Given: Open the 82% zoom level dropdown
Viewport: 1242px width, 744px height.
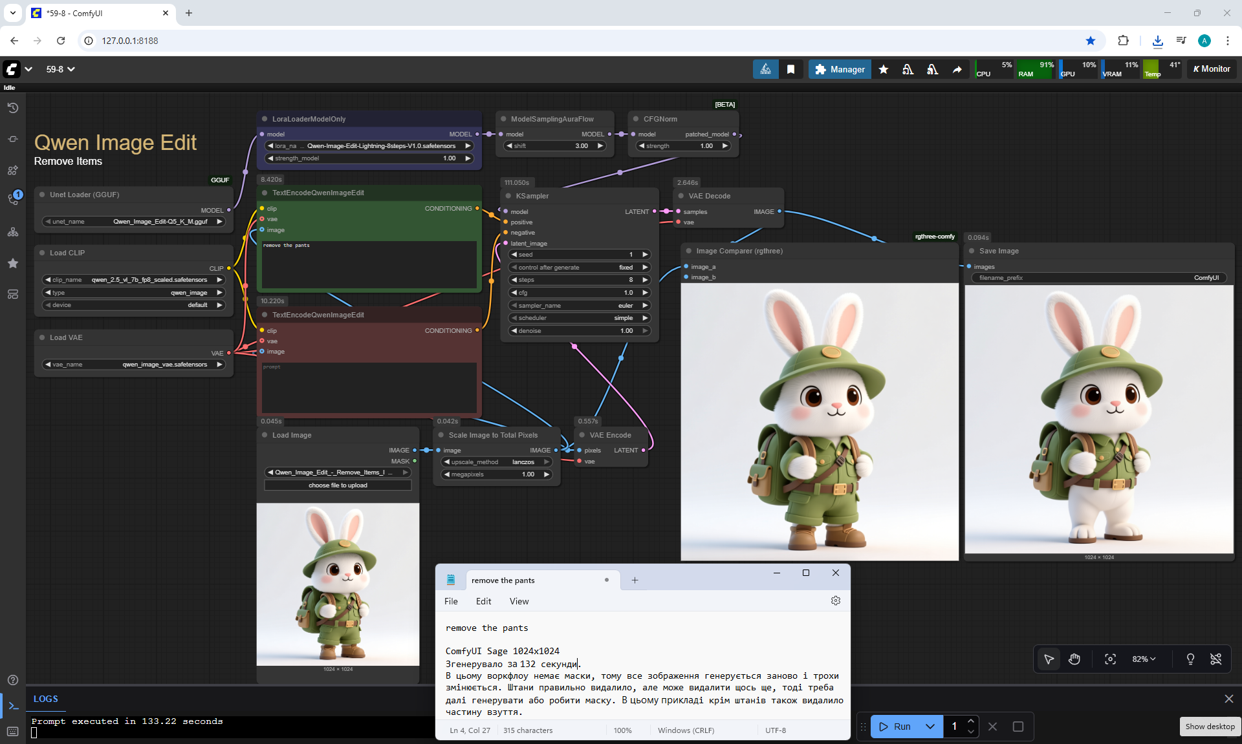Looking at the screenshot, I should tap(1143, 659).
